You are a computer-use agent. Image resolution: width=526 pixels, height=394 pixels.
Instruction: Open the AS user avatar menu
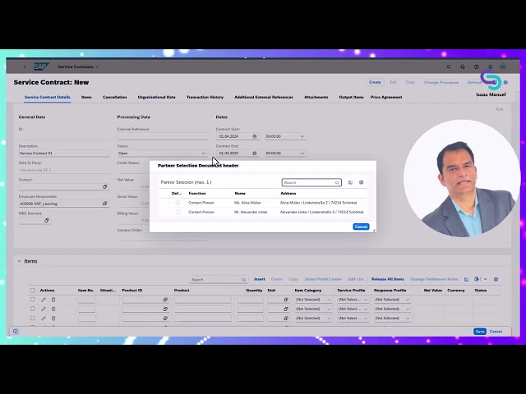pos(503,66)
